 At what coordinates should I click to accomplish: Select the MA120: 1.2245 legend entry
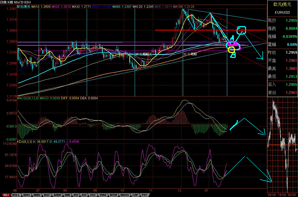143,7
